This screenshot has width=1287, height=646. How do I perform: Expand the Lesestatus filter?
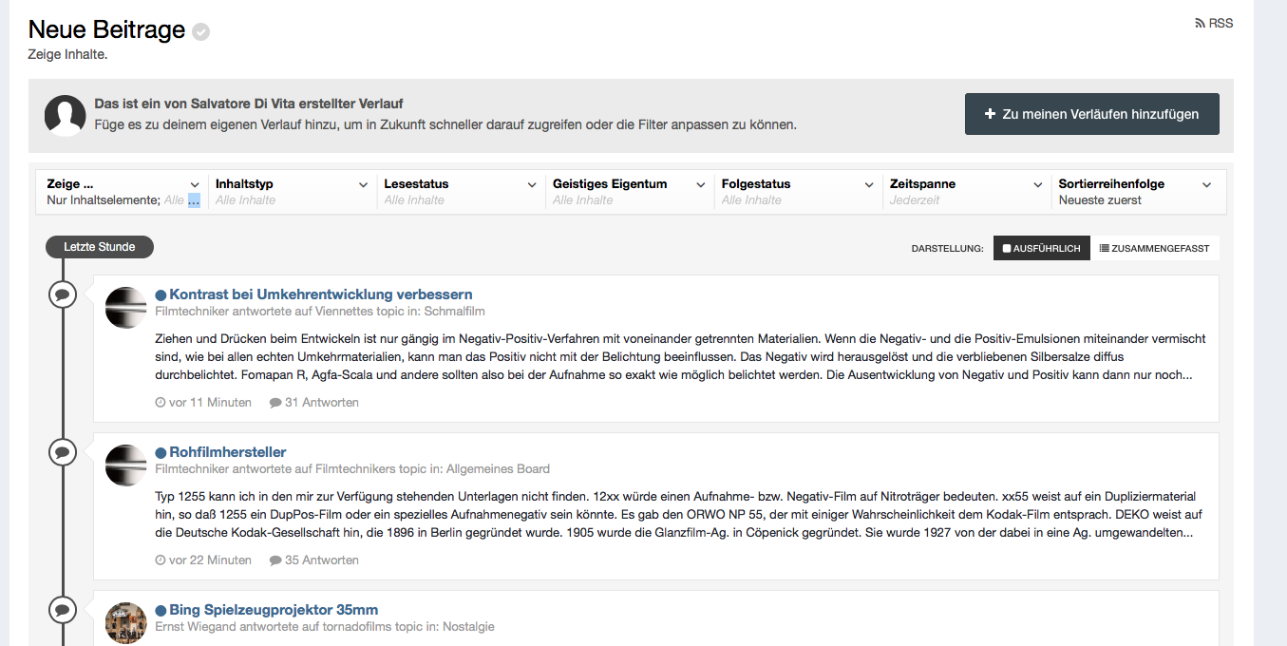pyautogui.click(x=460, y=192)
